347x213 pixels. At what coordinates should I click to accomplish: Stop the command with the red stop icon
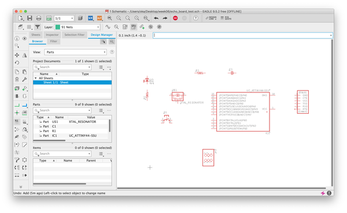pyautogui.click(x=175, y=18)
